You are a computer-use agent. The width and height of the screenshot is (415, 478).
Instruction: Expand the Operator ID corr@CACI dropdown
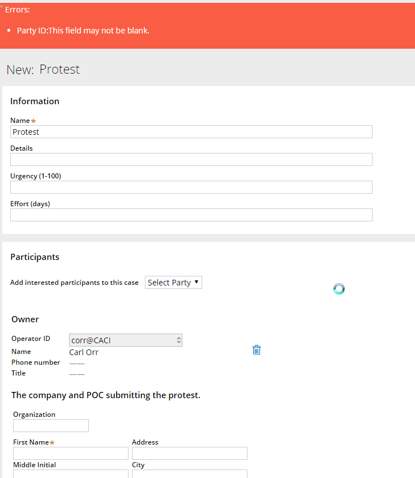126,340
